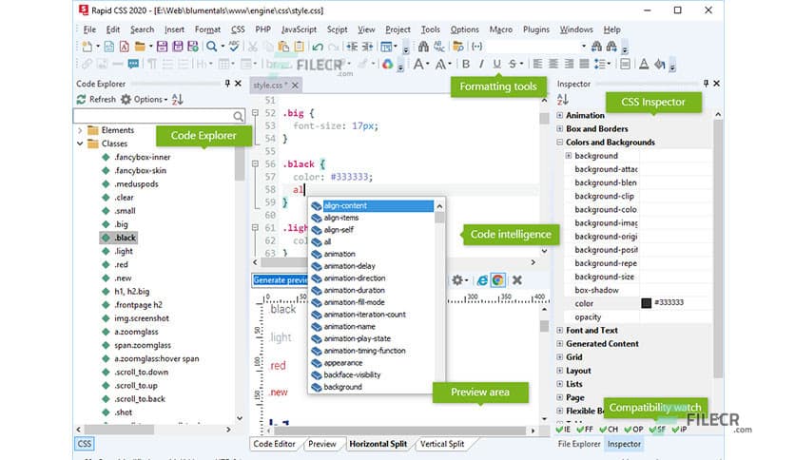Run spell check with the ABC icon
Screen dimensions: 795x460
(x=234, y=47)
